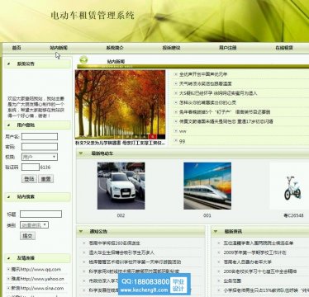Click the bullet icon beside the 新浪 sina.com link
Image resolution: width=309 pixels, height=297 pixels.
click(8, 288)
